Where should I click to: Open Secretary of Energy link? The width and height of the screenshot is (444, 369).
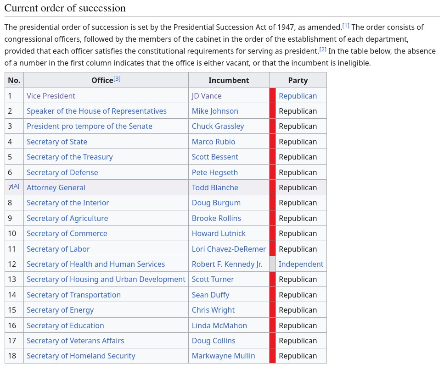[60, 310]
